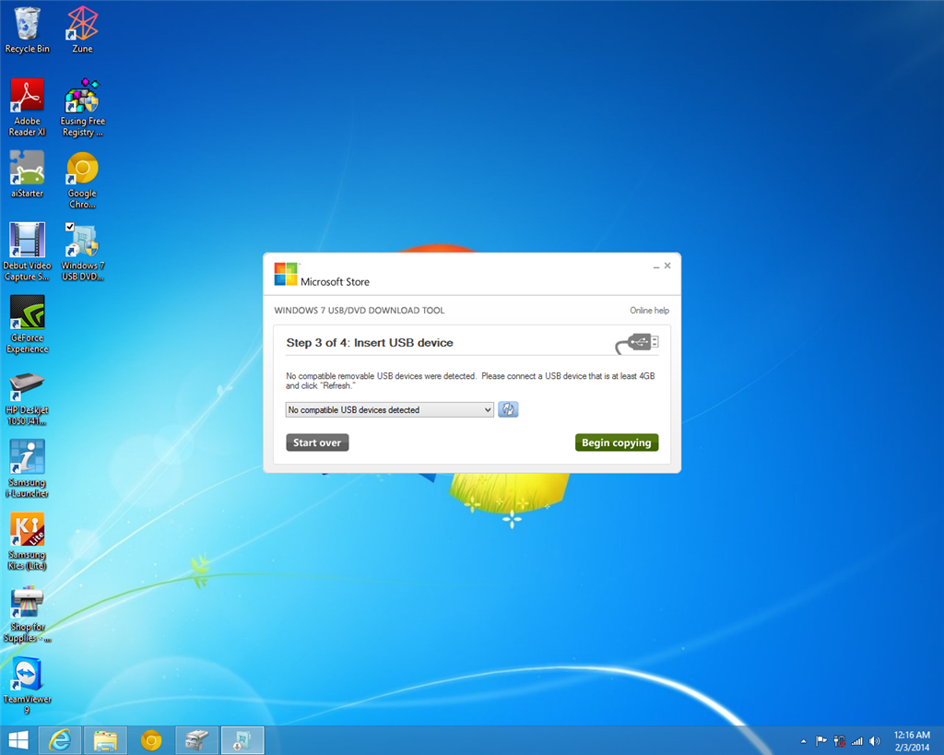Click the USB drive illustration icon

[636, 341]
